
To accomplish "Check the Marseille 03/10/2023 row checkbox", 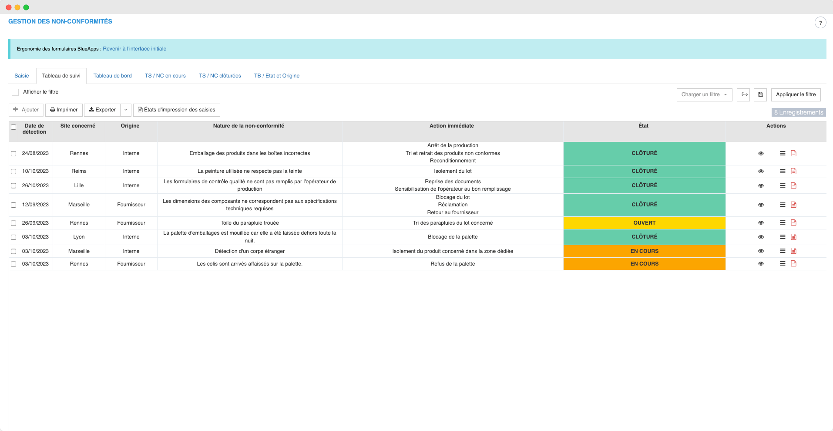I will [13, 252].
